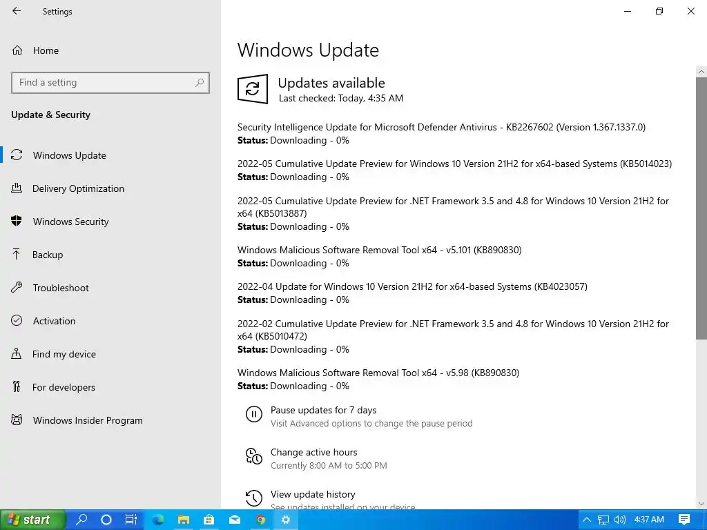Click the Windows Insider Program cat icon

(17, 420)
